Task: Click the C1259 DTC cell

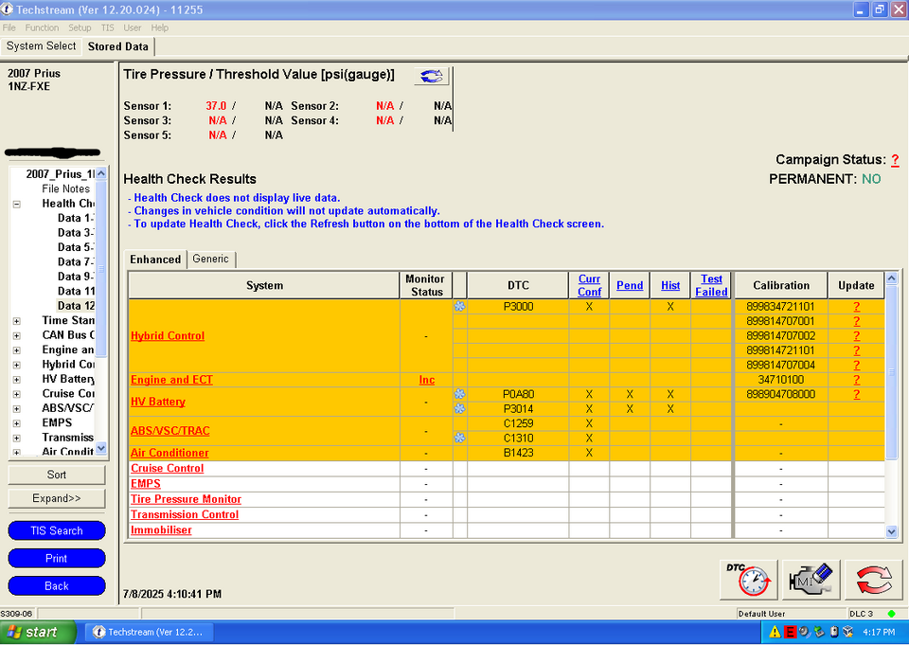Action: 518,423
